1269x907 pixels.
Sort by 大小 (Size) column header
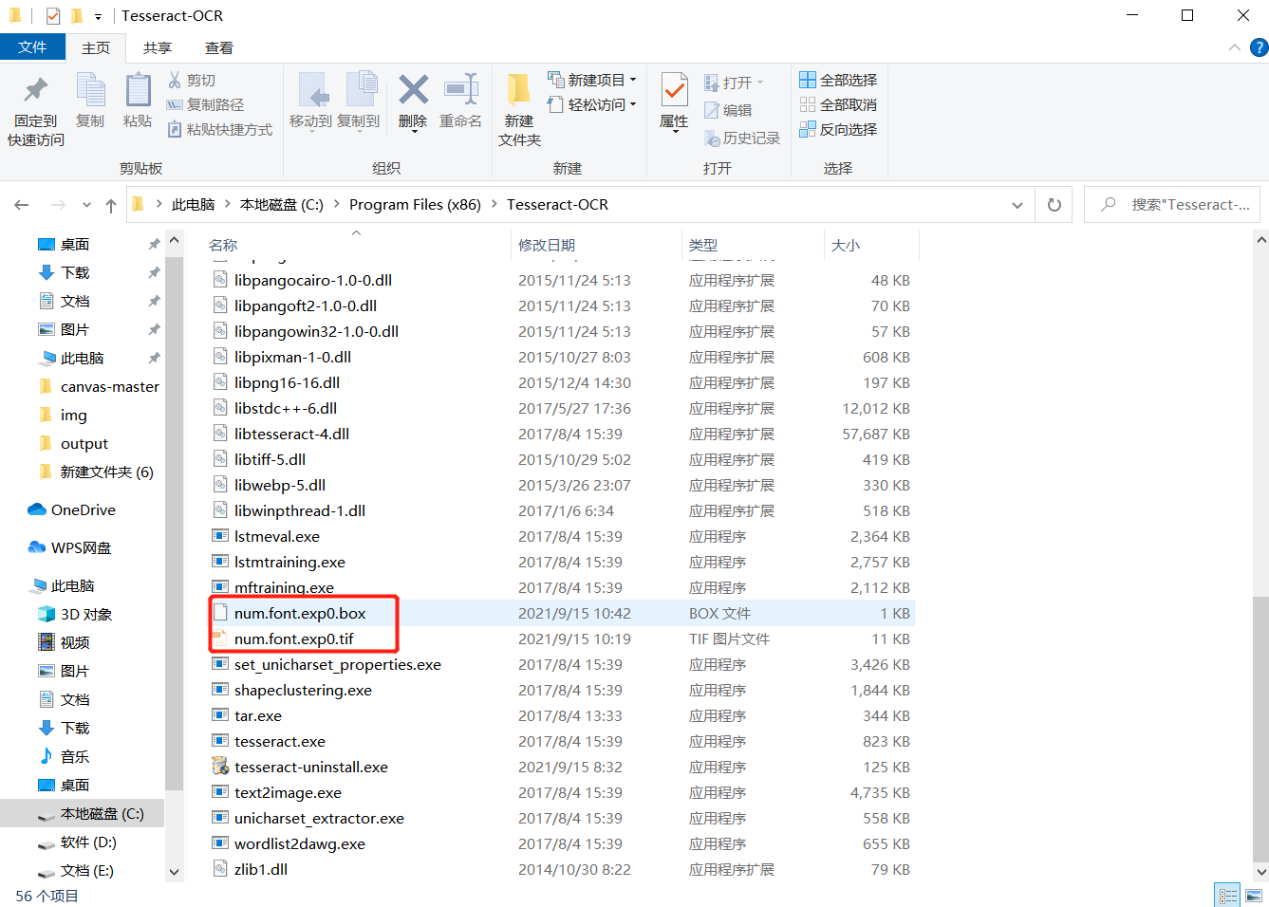846,245
